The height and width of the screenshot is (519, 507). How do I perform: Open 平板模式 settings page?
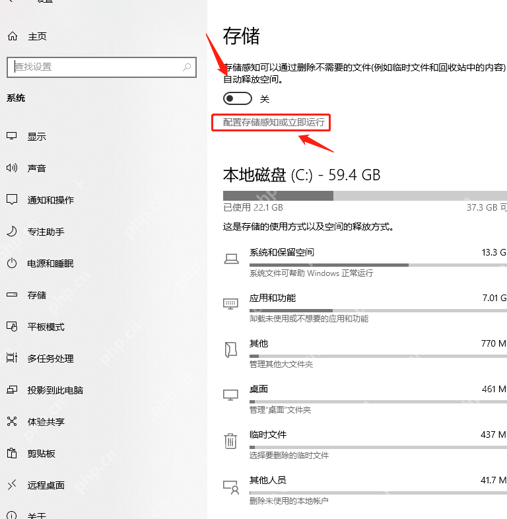pyautogui.click(x=46, y=327)
